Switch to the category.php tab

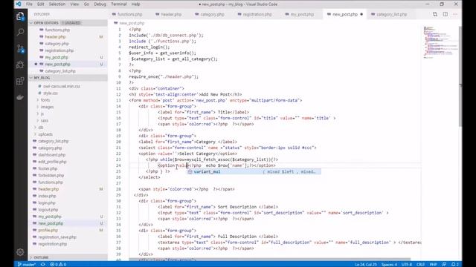pyautogui.click(x=212, y=14)
